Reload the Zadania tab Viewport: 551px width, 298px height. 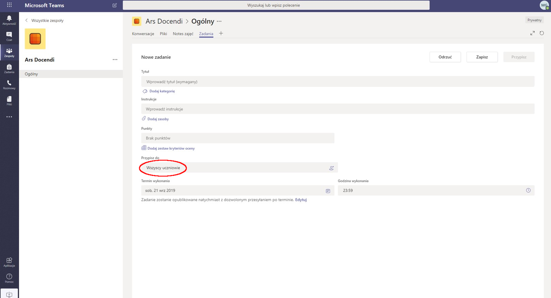(x=542, y=33)
